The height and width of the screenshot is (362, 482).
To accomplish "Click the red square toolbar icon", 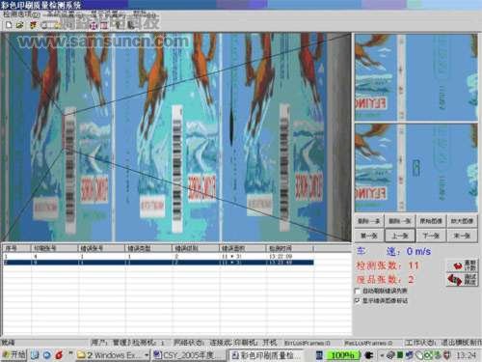I will 103,26.
